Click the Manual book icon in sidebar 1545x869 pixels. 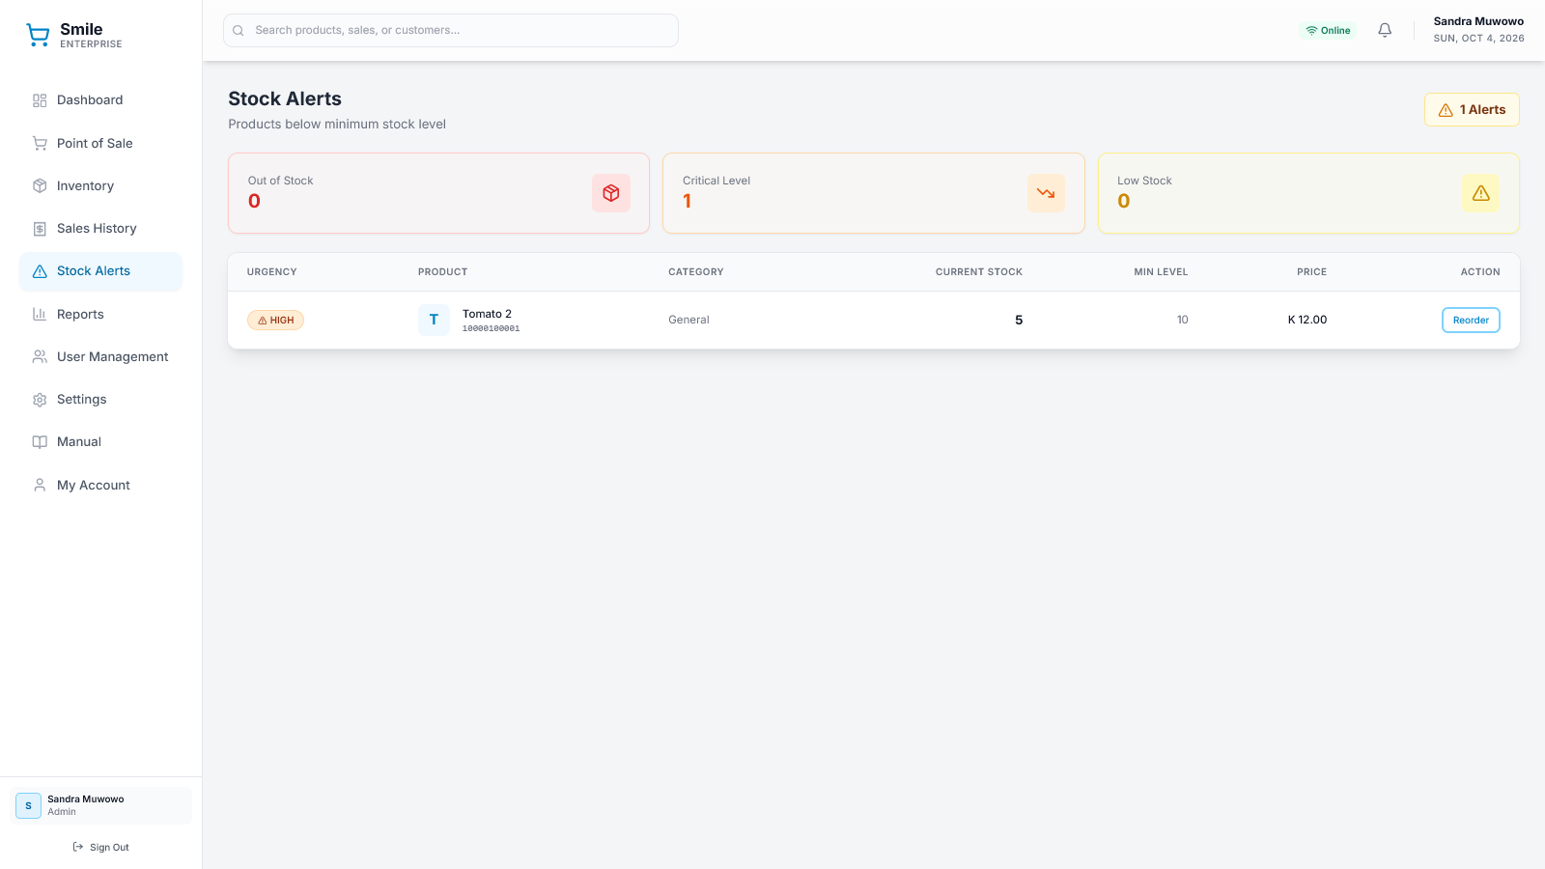pyautogui.click(x=40, y=442)
